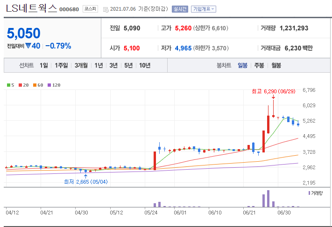Click the change rate -0.79%
Image resolution: width=332 pixels, height=227 pixels.
point(58,46)
